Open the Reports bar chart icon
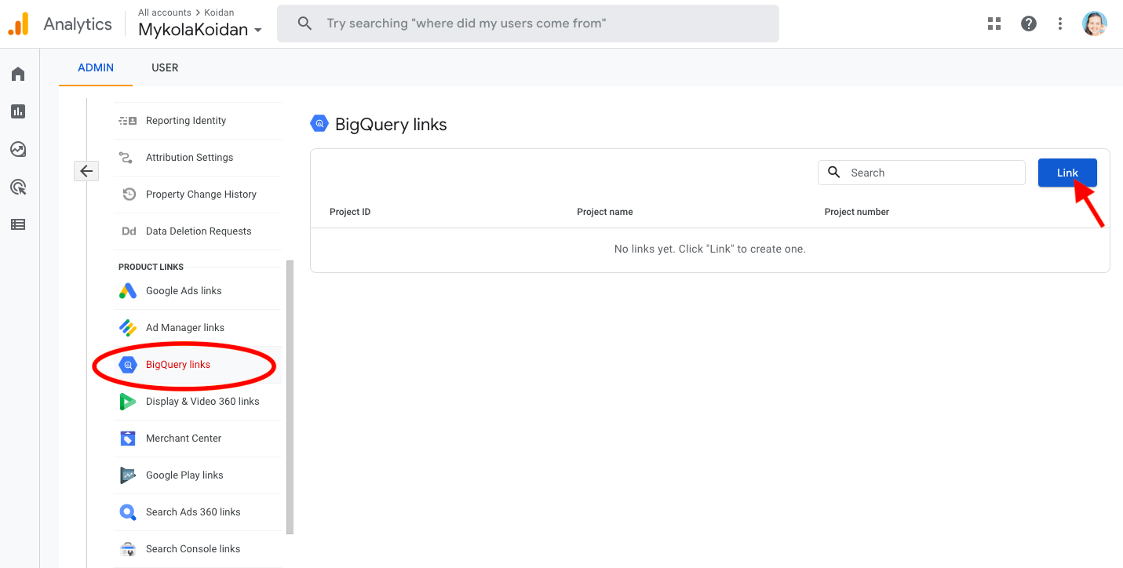The image size is (1123, 568). (x=18, y=111)
